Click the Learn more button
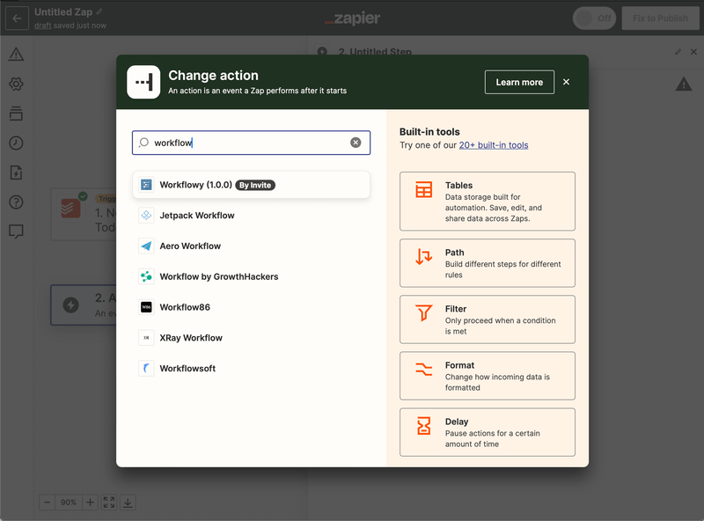 pyautogui.click(x=519, y=82)
